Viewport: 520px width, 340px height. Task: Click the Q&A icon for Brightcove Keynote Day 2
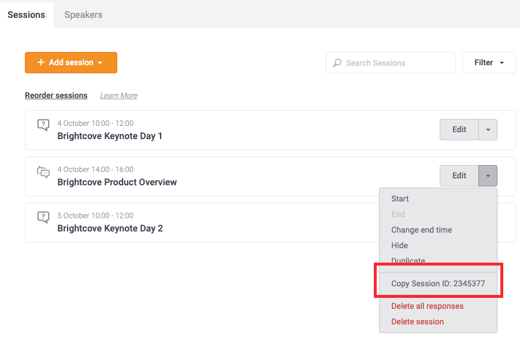[43, 218]
